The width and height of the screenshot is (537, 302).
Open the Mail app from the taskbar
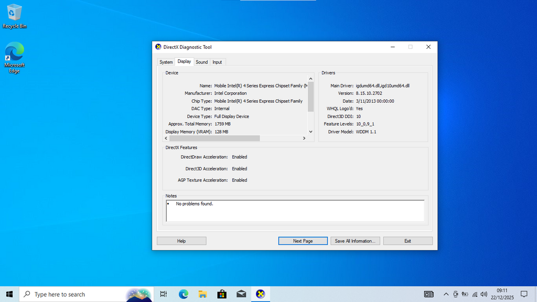[241, 294]
